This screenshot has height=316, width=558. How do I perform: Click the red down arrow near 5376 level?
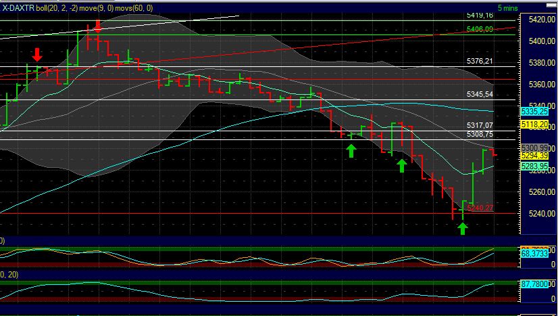click(x=37, y=54)
